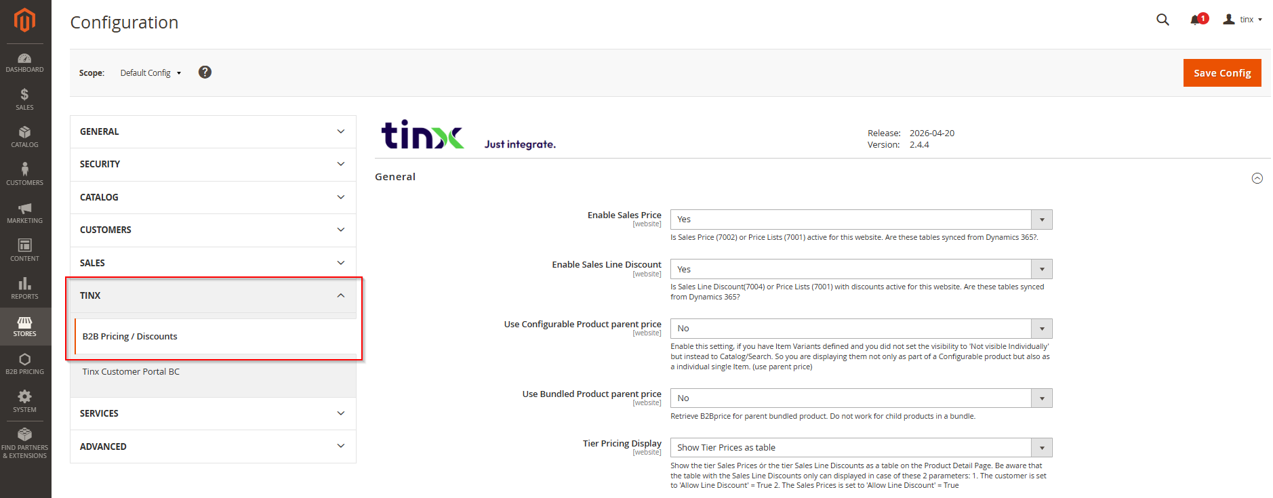Click the General section heading
This screenshot has height=498, width=1273.
point(395,177)
